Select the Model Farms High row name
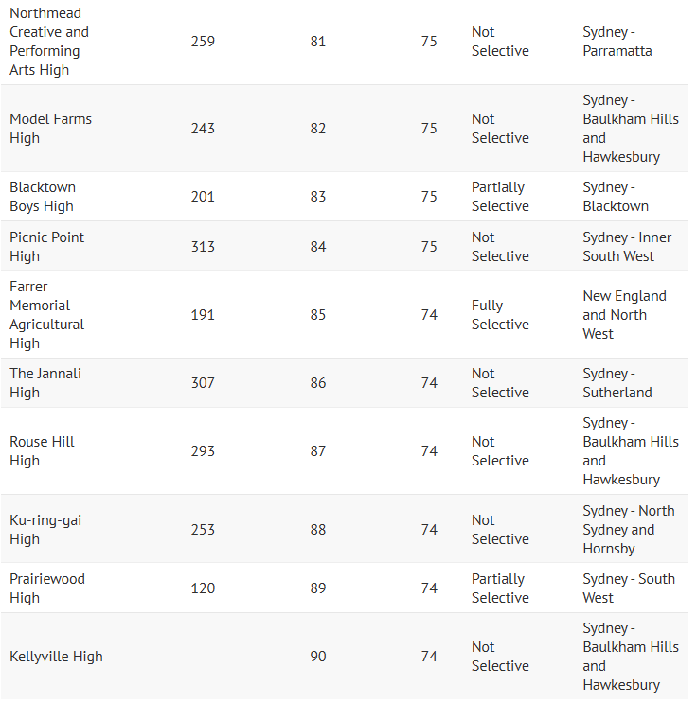Screen dimensions: 697x702 tap(50, 129)
